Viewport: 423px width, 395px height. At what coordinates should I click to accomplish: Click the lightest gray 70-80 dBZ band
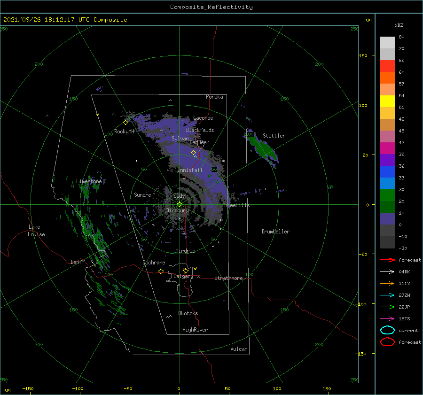click(387, 42)
